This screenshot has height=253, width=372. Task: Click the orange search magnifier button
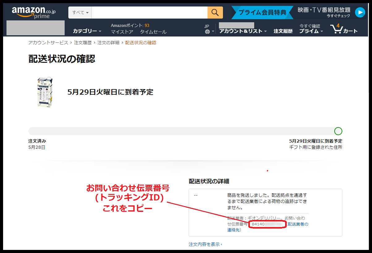[x=215, y=13]
